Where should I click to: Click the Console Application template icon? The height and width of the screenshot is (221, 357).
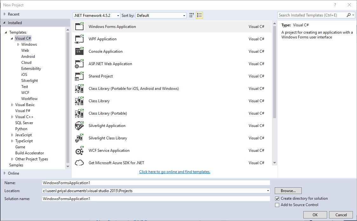(79, 51)
